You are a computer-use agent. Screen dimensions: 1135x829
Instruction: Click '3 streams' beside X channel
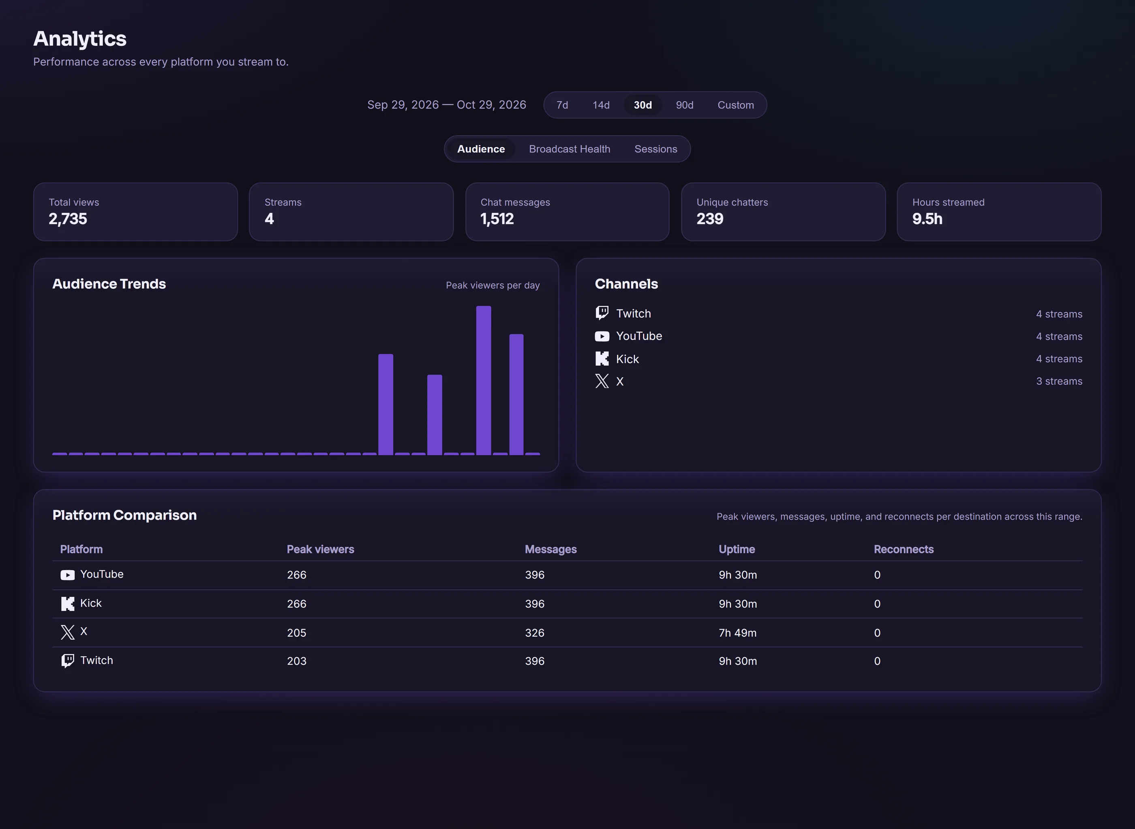click(1059, 381)
